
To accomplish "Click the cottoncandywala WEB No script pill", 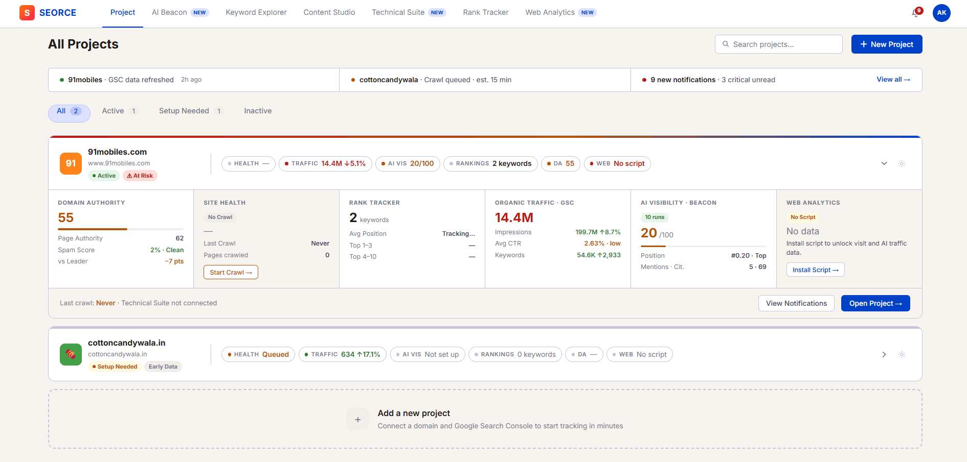I will click(639, 354).
